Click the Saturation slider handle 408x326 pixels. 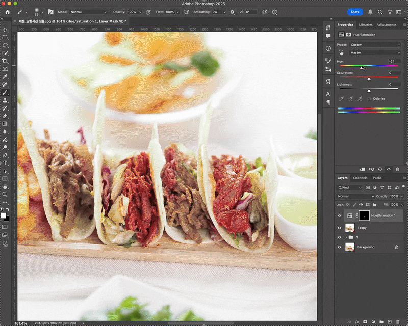[x=369, y=79]
